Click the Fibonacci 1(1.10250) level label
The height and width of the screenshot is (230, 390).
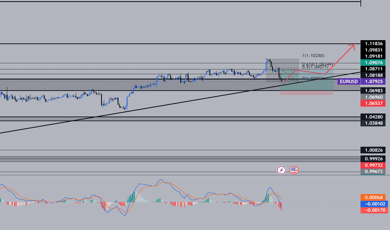click(313, 56)
